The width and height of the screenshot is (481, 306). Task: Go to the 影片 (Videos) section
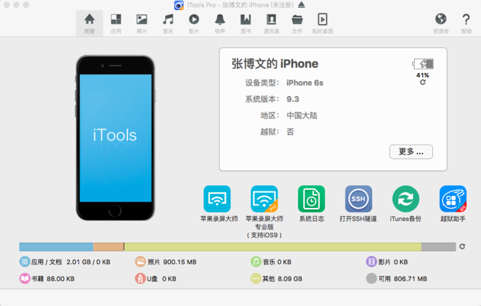194,23
